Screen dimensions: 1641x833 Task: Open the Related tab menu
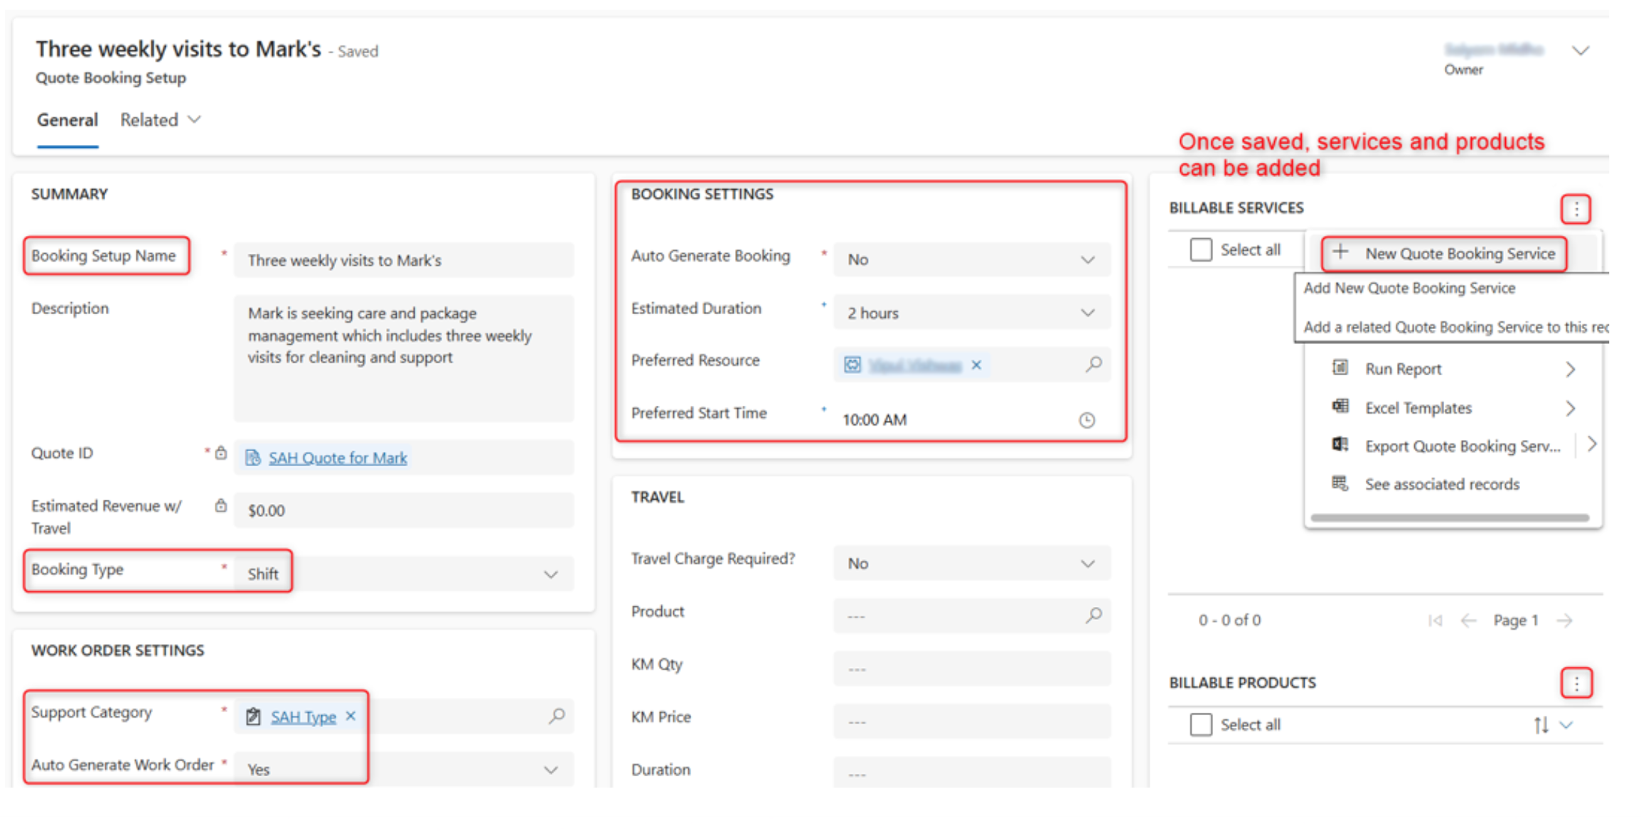pos(161,120)
